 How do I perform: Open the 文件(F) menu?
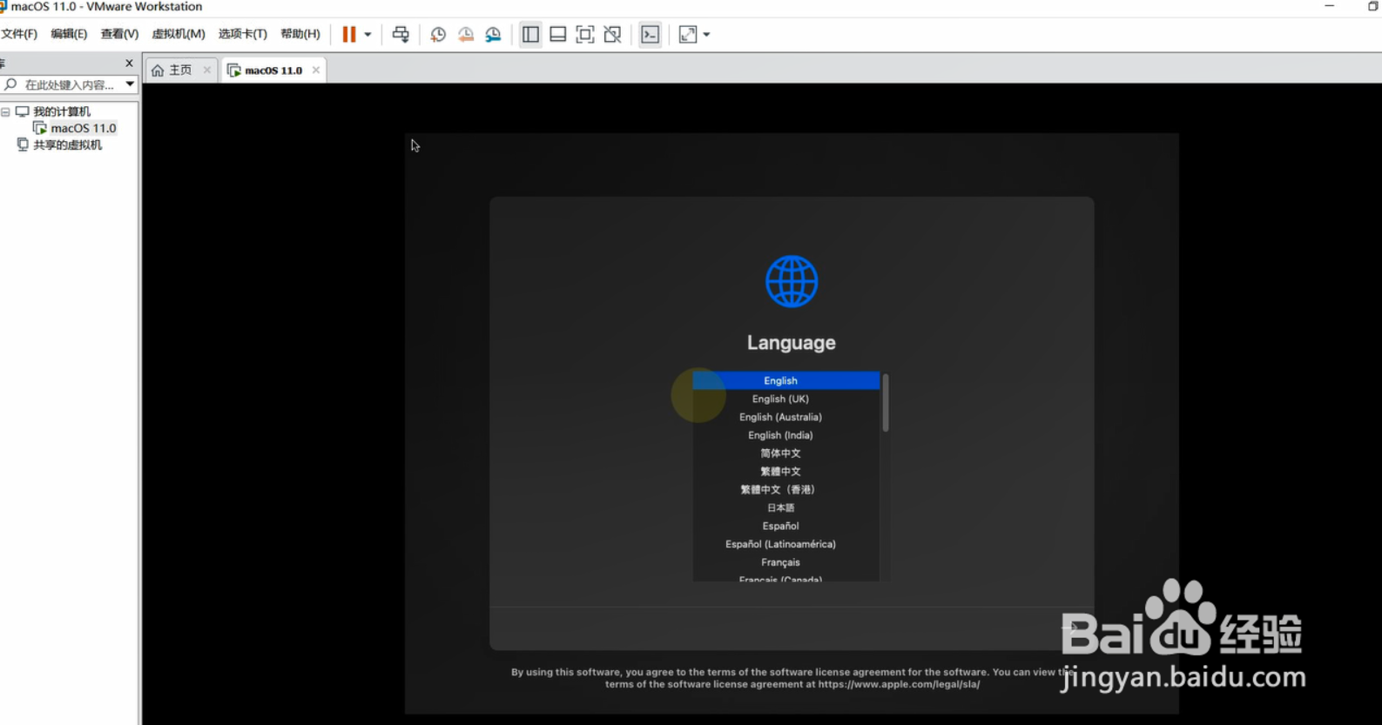pos(19,34)
